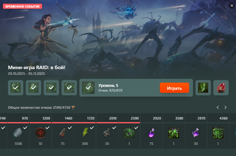
Task: Select the green lightning energy reward
Action: coord(85,132)
